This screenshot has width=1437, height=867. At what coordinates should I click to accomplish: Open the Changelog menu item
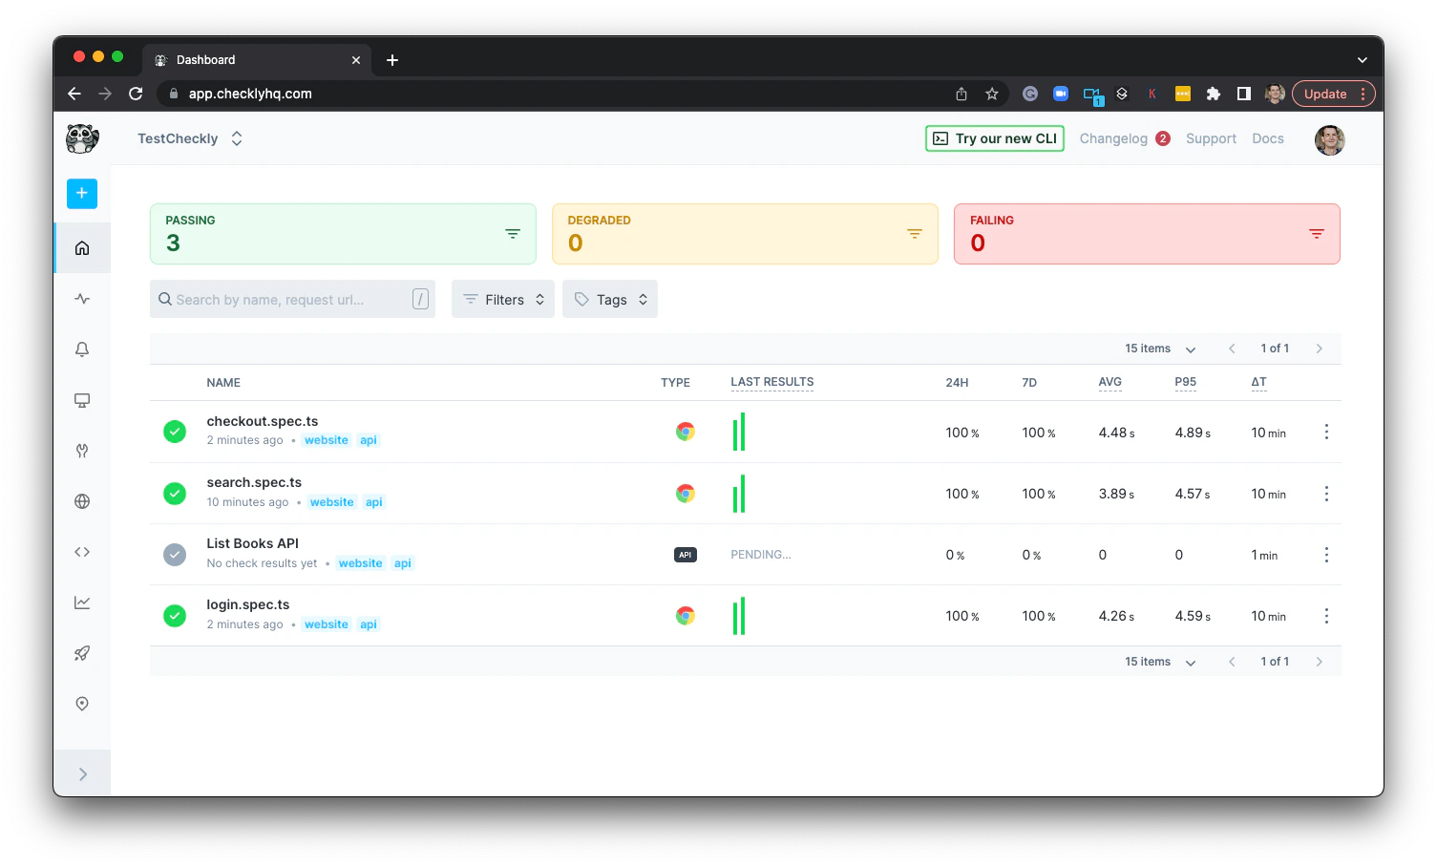(x=1114, y=138)
